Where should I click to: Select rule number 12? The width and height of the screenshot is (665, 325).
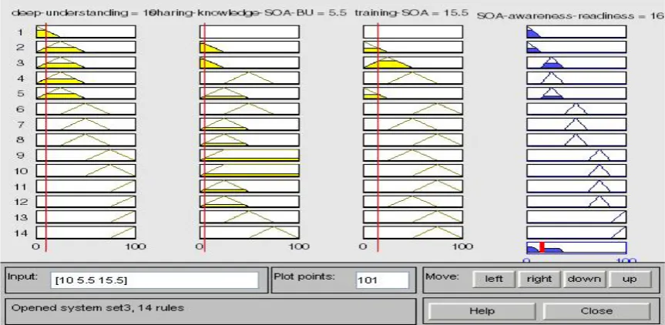point(20,202)
